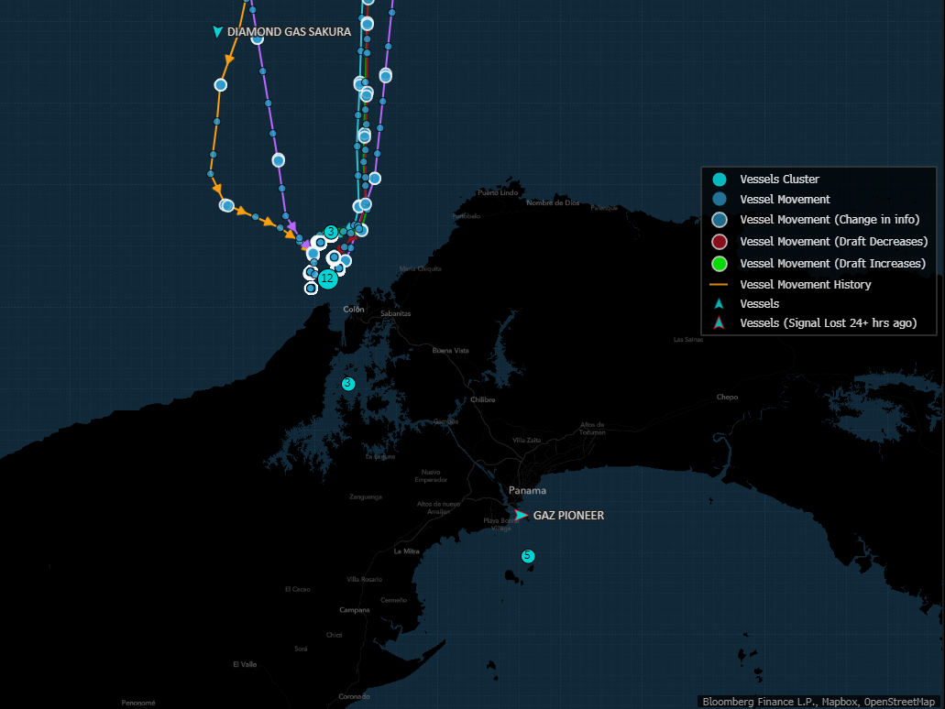Screen dimensions: 945x709
Task: Open the cluster of 5 vessels near Panama
Action: click(528, 555)
